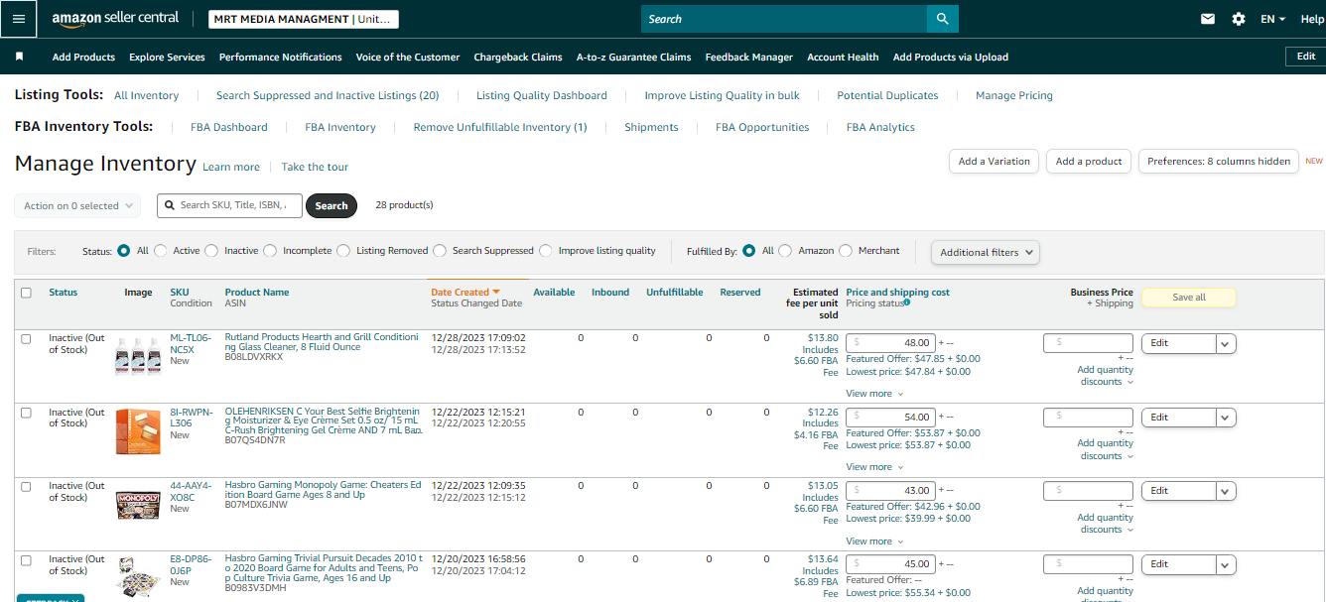Expand Edit dropdown arrow for Trivial Pursuit row
1326x602 pixels.
[1226, 564]
